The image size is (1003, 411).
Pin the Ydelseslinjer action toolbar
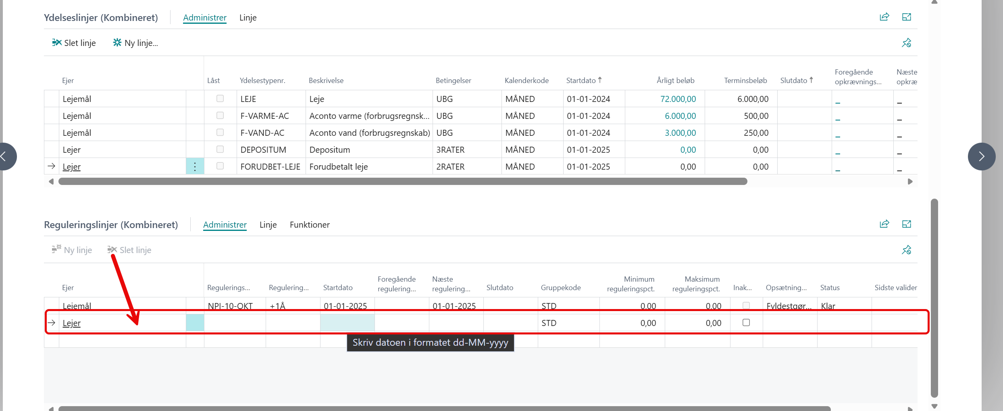[x=906, y=43]
